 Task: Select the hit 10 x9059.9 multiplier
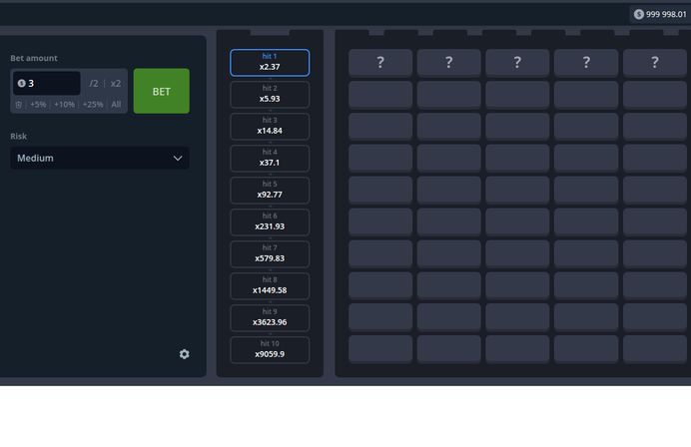pyautogui.click(x=270, y=350)
